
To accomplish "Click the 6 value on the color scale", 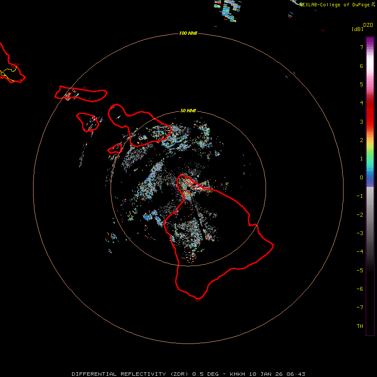I will pyautogui.click(x=362, y=66).
